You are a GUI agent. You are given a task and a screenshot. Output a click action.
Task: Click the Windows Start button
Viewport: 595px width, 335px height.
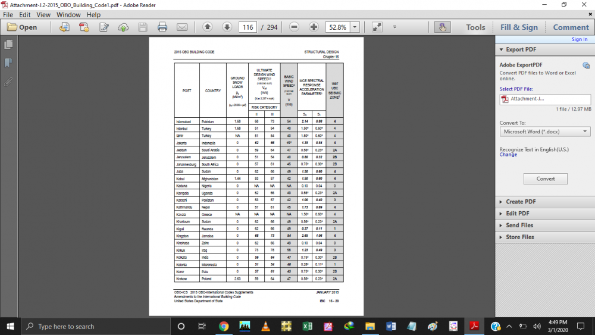pyautogui.click(x=10, y=326)
